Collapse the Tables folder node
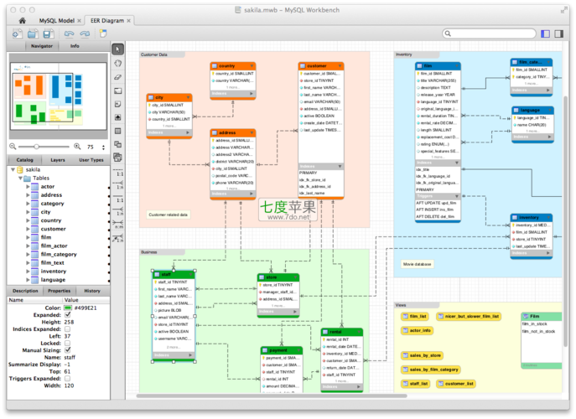Viewport: 576px width, 419px height. tap(21, 178)
